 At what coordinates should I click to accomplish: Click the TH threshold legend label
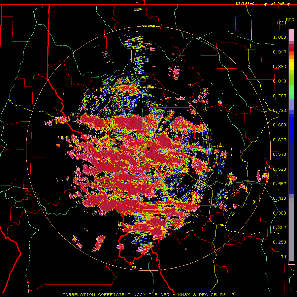[x=283, y=257]
